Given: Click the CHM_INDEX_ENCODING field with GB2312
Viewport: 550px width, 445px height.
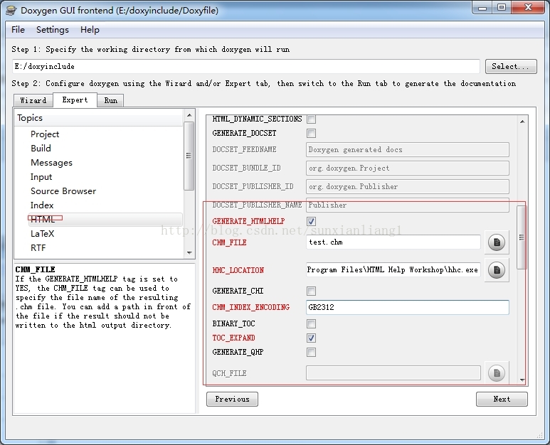Looking at the screenshot, I should point(408,307).
